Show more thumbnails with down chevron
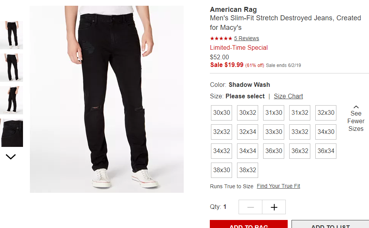Image resolution: width=369 pixels, height=228 pixels. click(11, 156)
